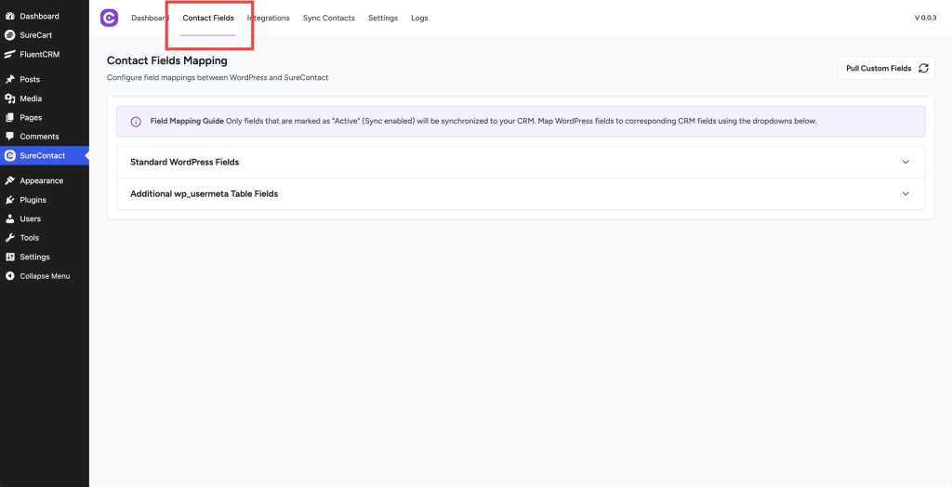Click the SureCart icon in sidebar

point(9,35)
